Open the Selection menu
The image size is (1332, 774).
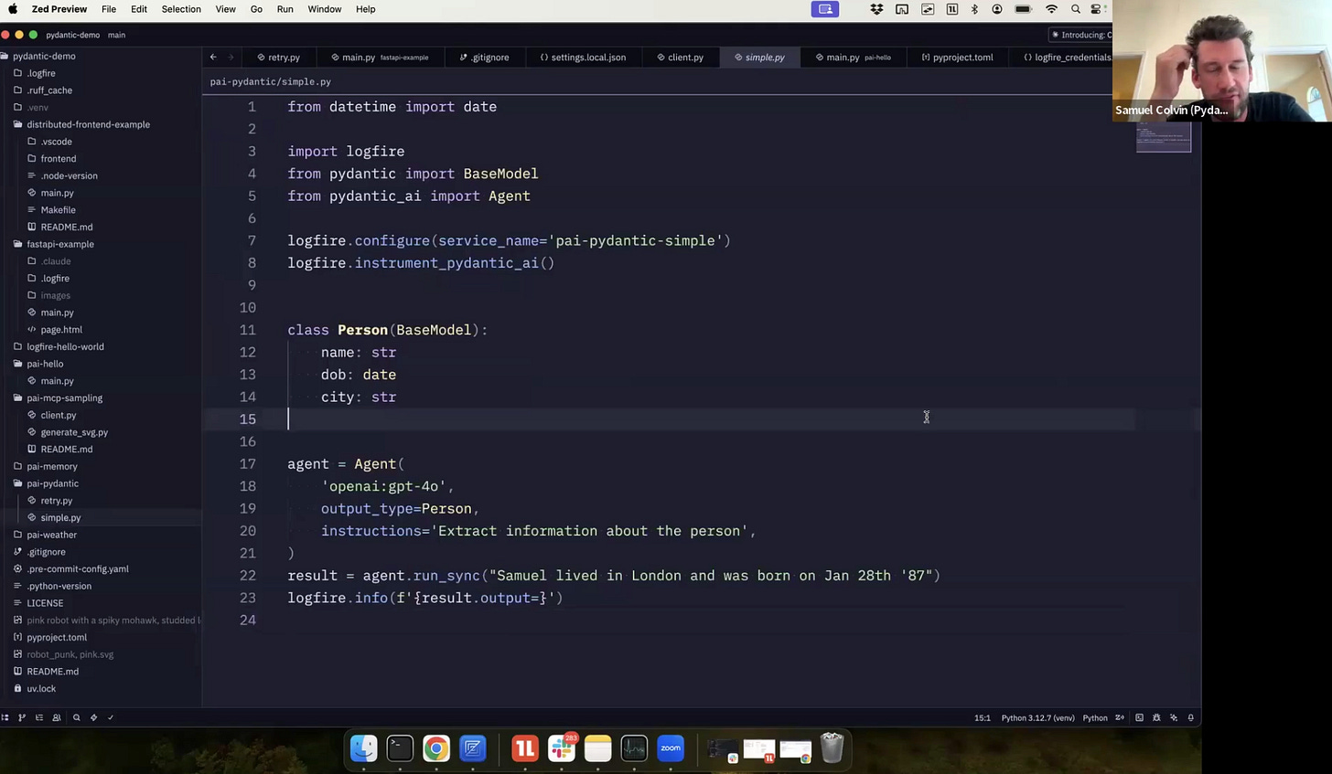click(181, 9)
